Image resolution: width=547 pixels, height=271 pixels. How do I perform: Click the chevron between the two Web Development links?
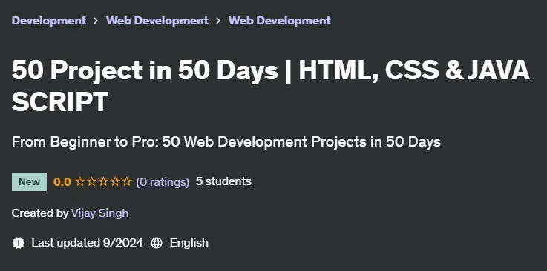[x=218, y=21]
